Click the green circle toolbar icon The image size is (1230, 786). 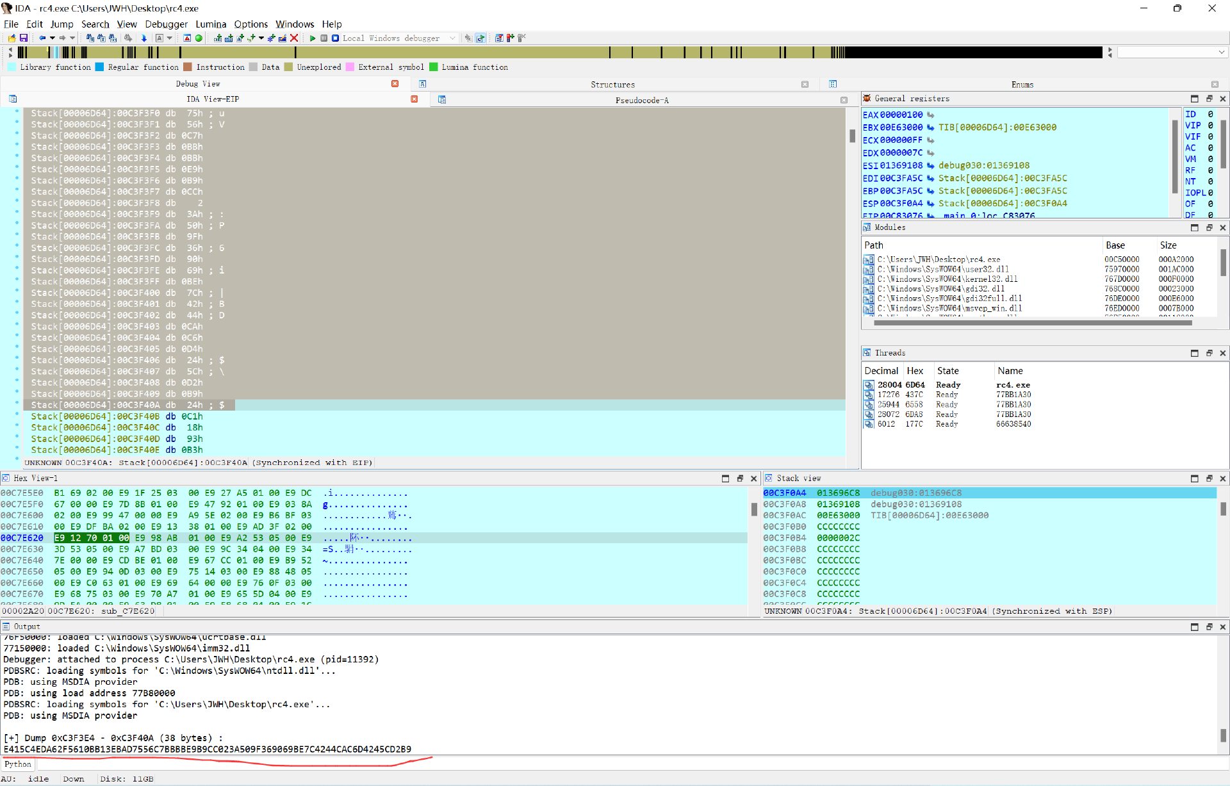pyautogui.click(x=199, y=38)
